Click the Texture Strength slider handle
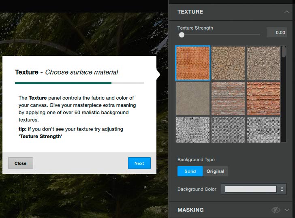Image resolution: width=295 pixels, height=218 pixels. [182, 35]
